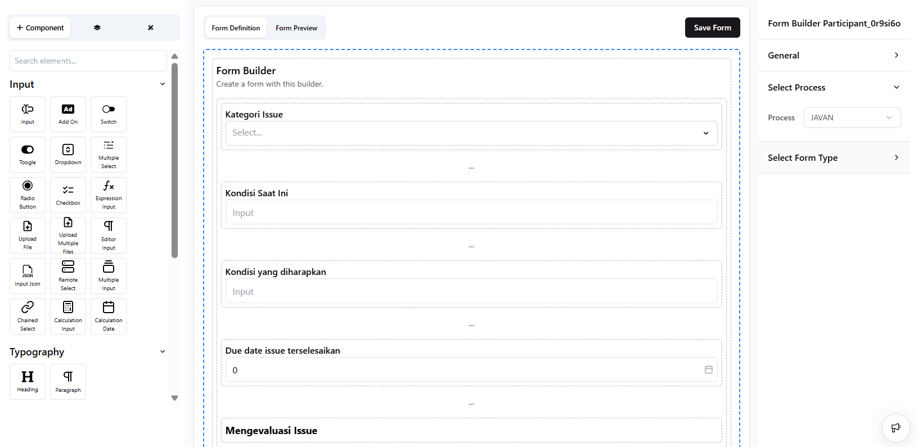Screen dimensions: 918x447
Task: Select the Expression Input component icon
Action: [x=109, y=195]
